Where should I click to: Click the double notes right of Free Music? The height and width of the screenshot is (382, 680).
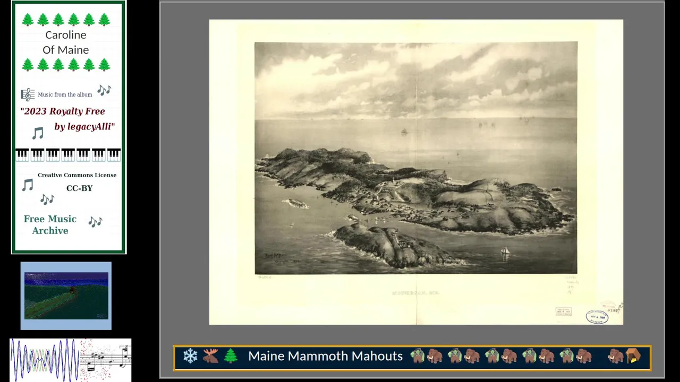click(x=95, y=222)
